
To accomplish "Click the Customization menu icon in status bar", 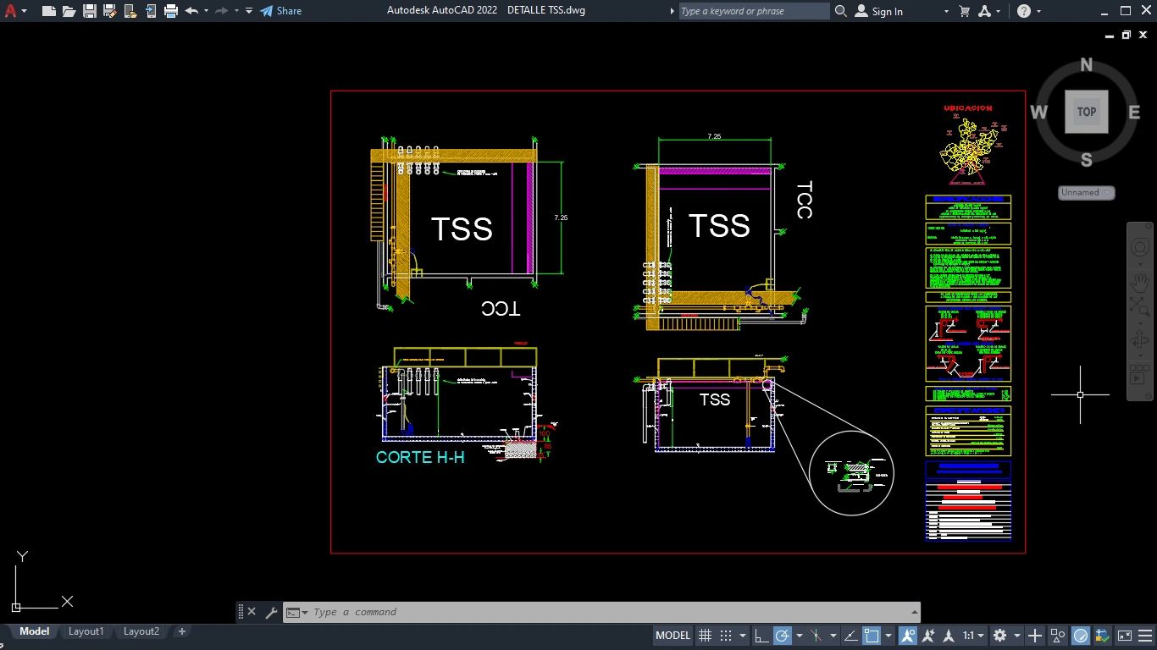I will click(1145, 636).
